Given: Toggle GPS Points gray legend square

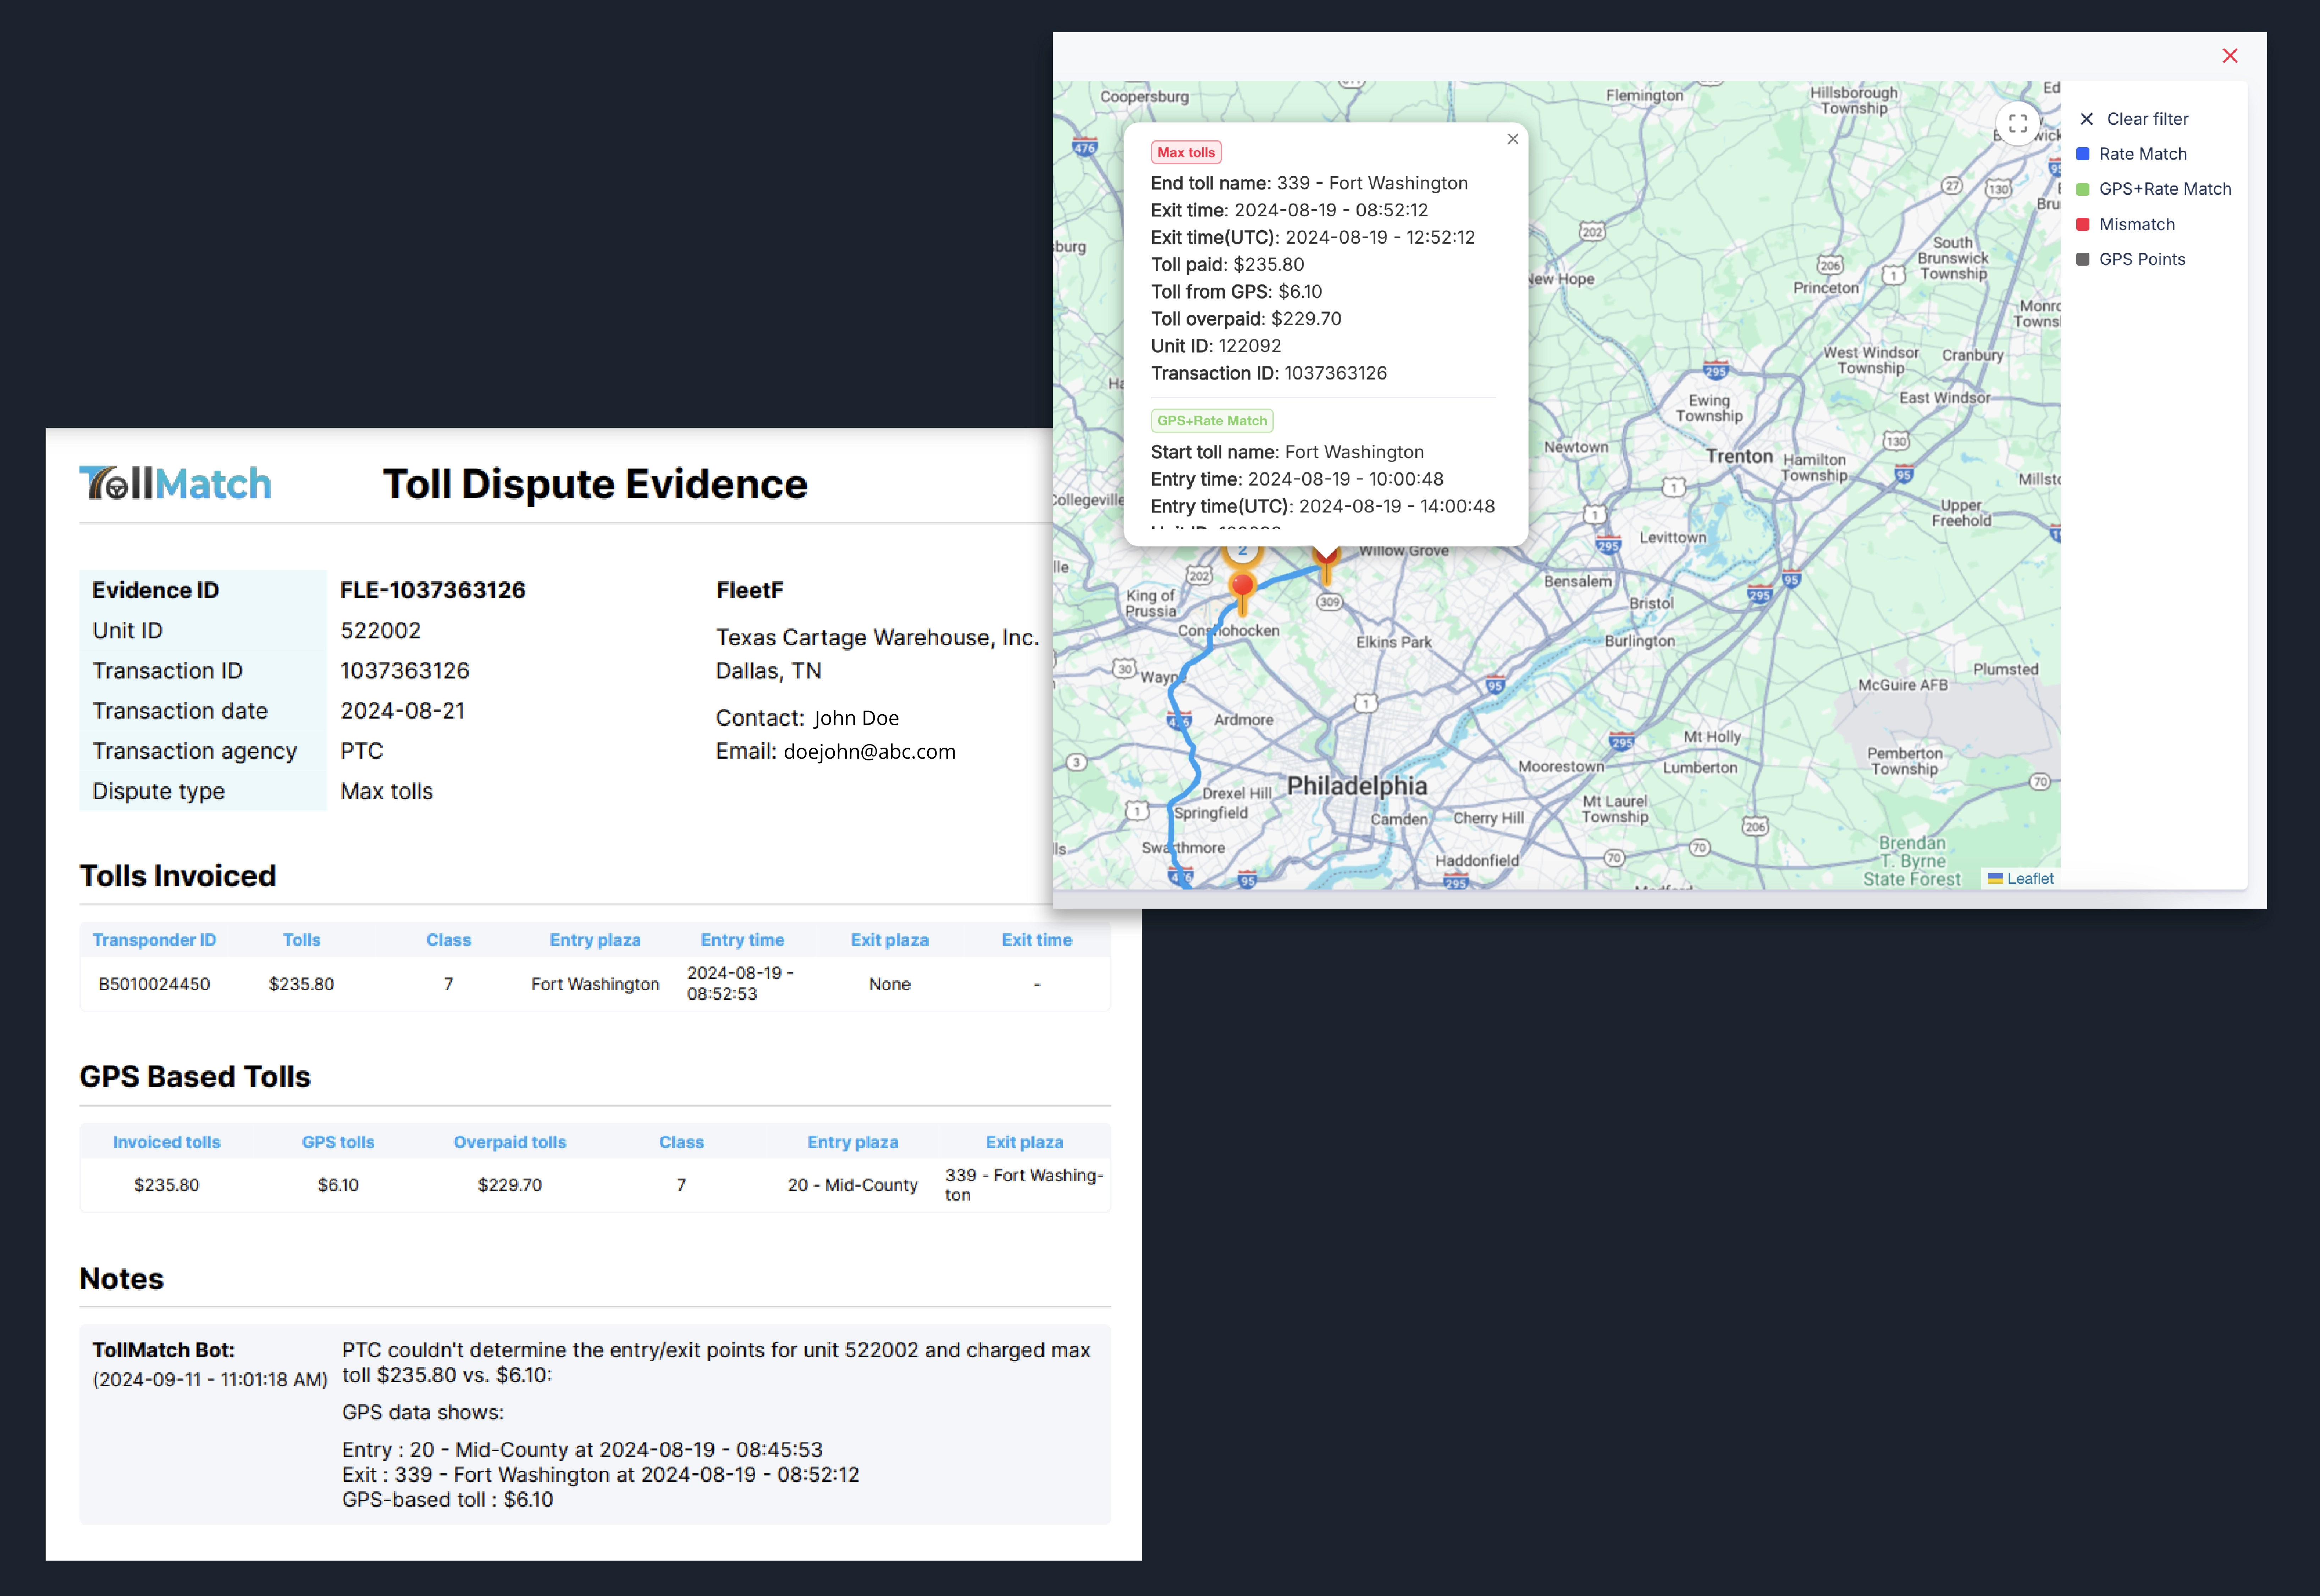Looking at the screenshot, I should 2083,259.
